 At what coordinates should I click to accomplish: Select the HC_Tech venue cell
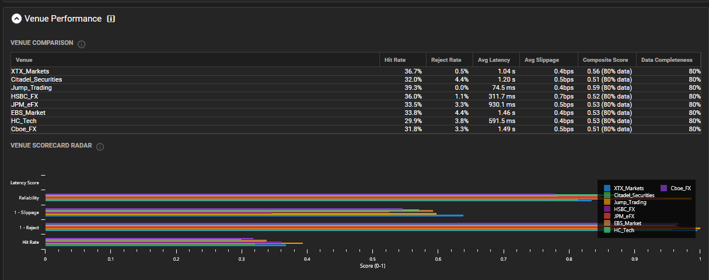point(195,121)
